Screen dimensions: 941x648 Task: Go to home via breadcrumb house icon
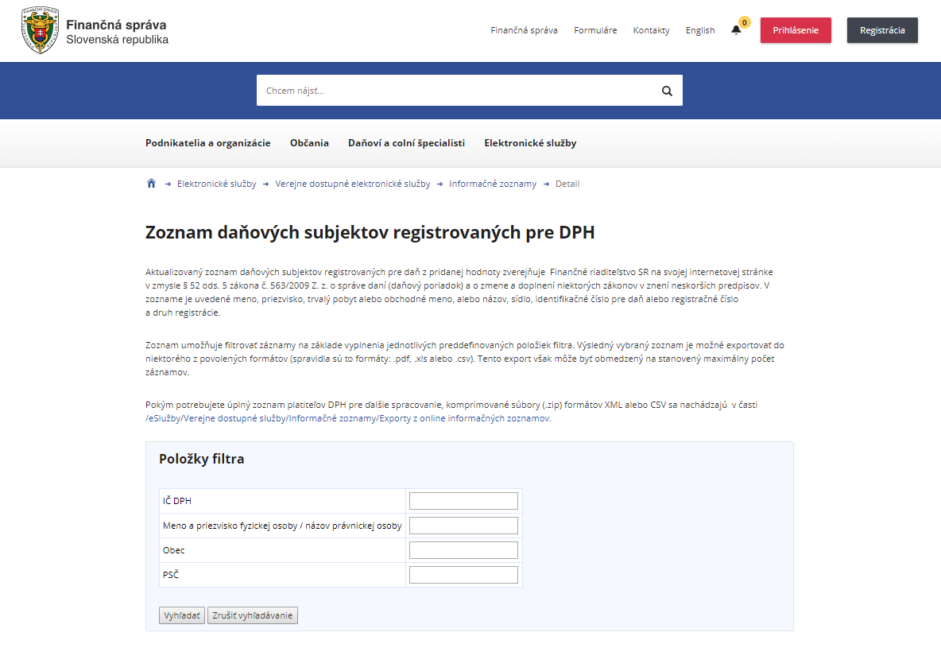pos(151,184)
